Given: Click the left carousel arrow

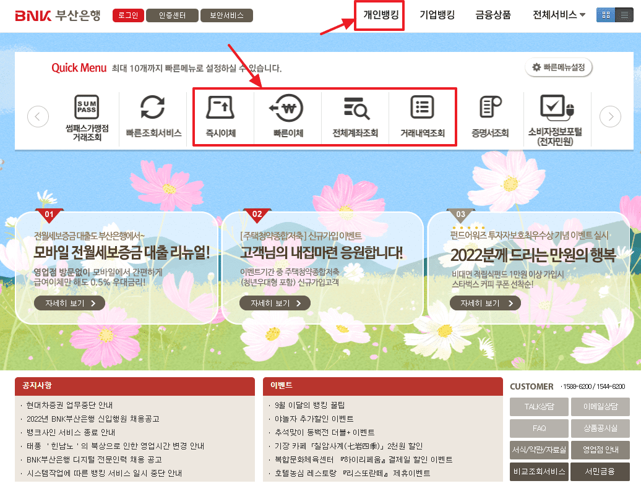Looking at the screenshot, I should (38, 116).
